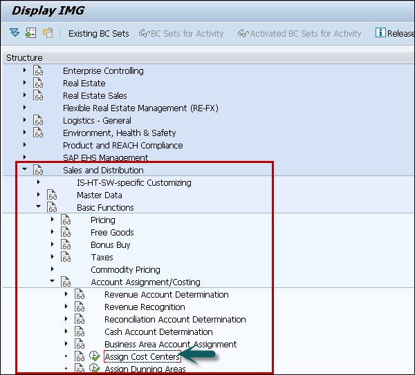Select Assign Cost Centers tree entry
Viewport: 415px width, 375px height.
(142, 357)
